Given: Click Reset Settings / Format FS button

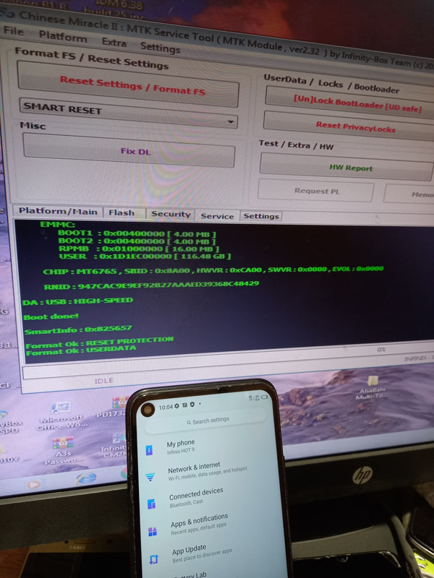Looking at the screenshot, I should (x=128, y=85).
